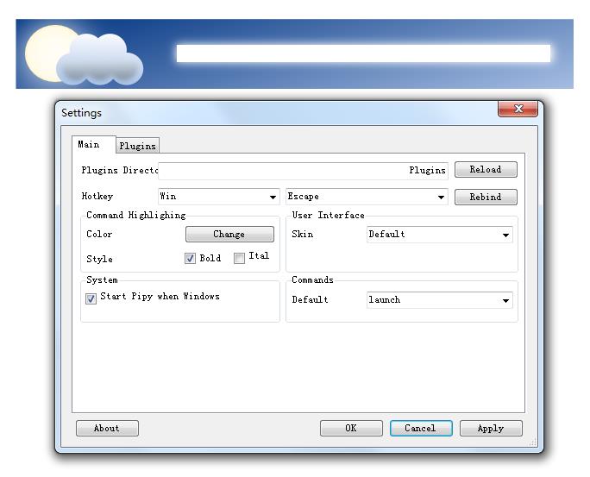
Task: Switch to the Plugins tab
Action: [x=138, y=146]
